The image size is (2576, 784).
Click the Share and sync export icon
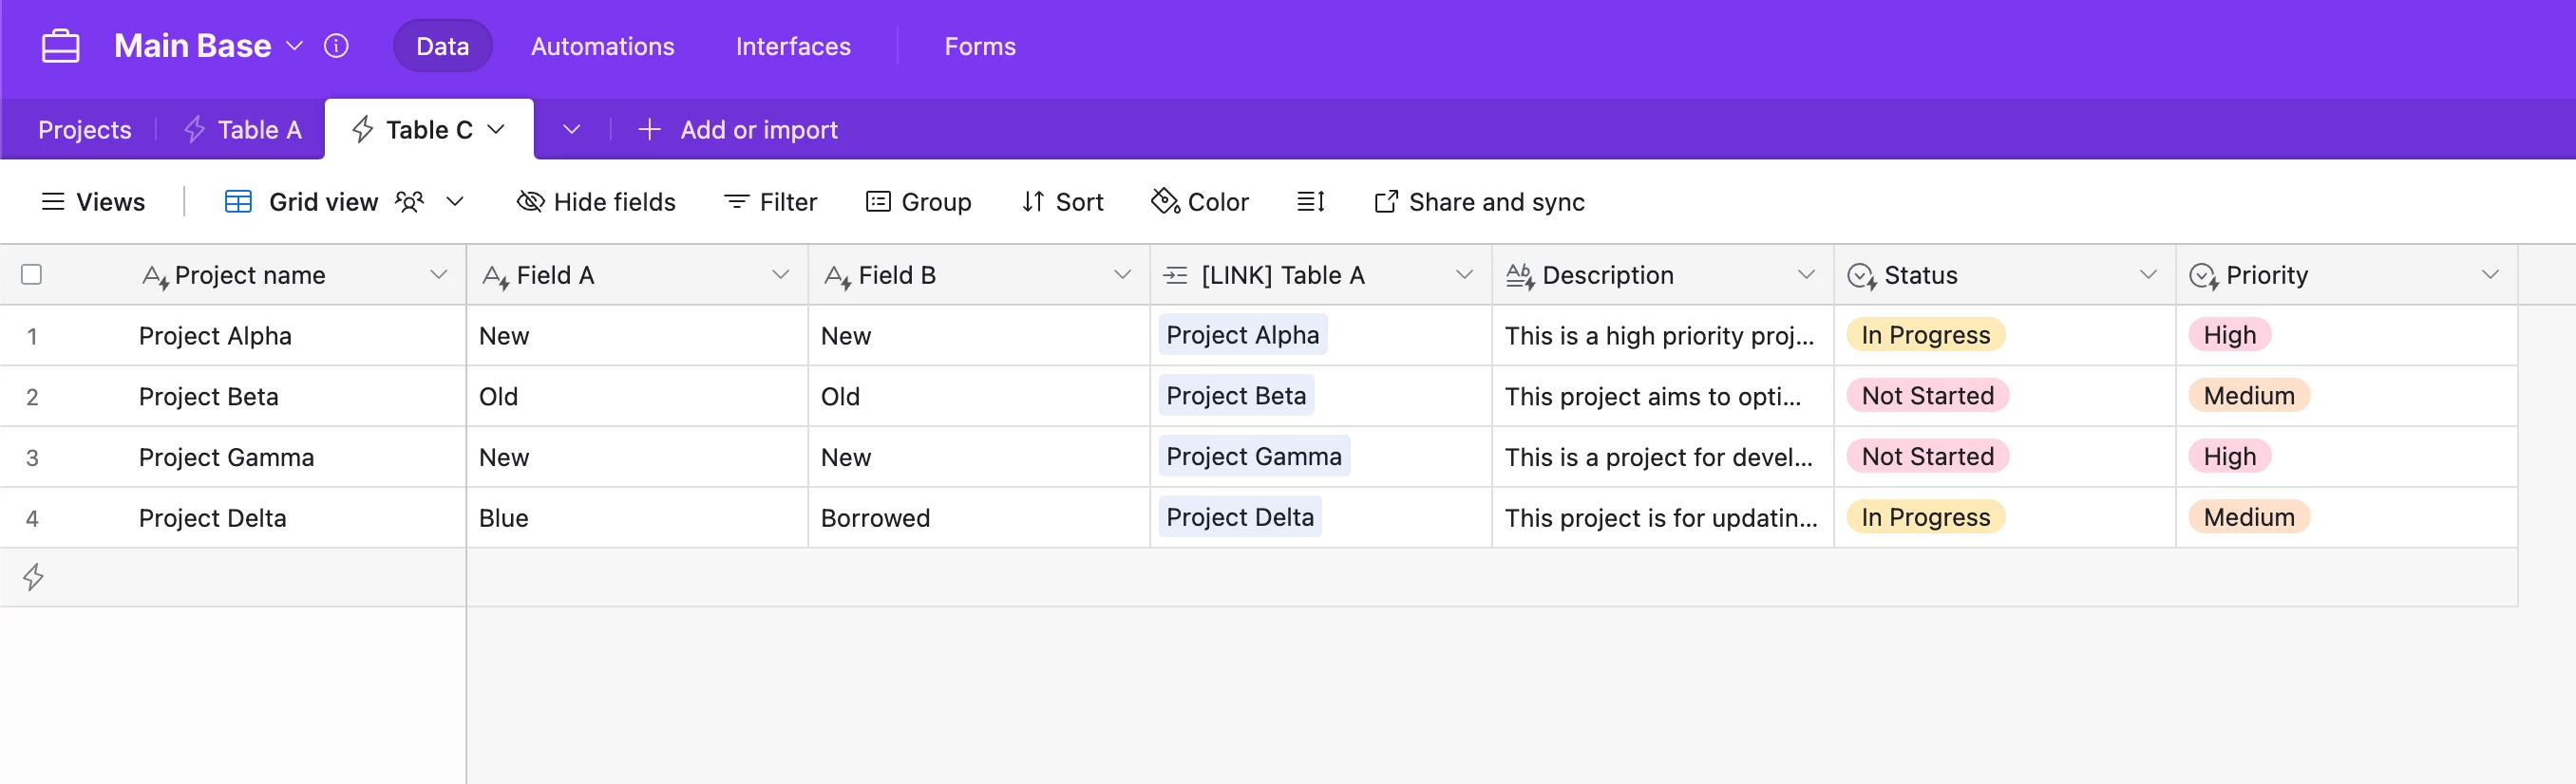(x=1386, y=202)
